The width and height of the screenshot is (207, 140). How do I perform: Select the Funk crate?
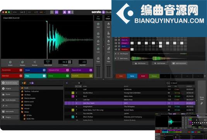pos(42,88)
